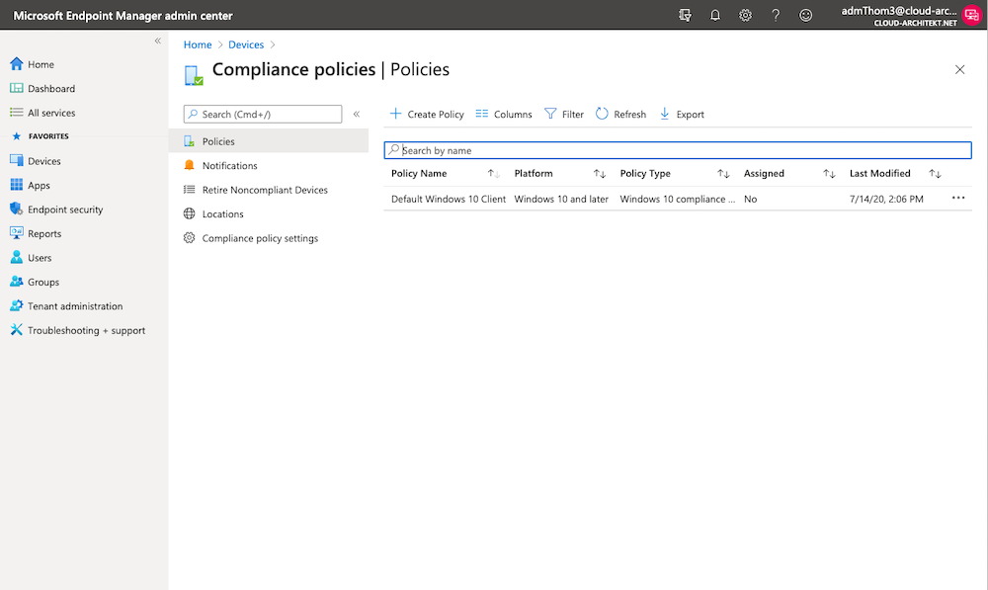Click the Search (Cmd+/) blade field

(x=263, y=114)
